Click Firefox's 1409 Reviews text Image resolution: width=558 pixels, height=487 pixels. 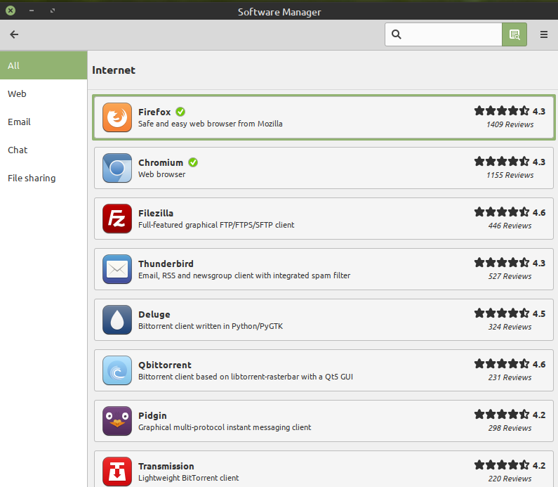tap(510, 124)
